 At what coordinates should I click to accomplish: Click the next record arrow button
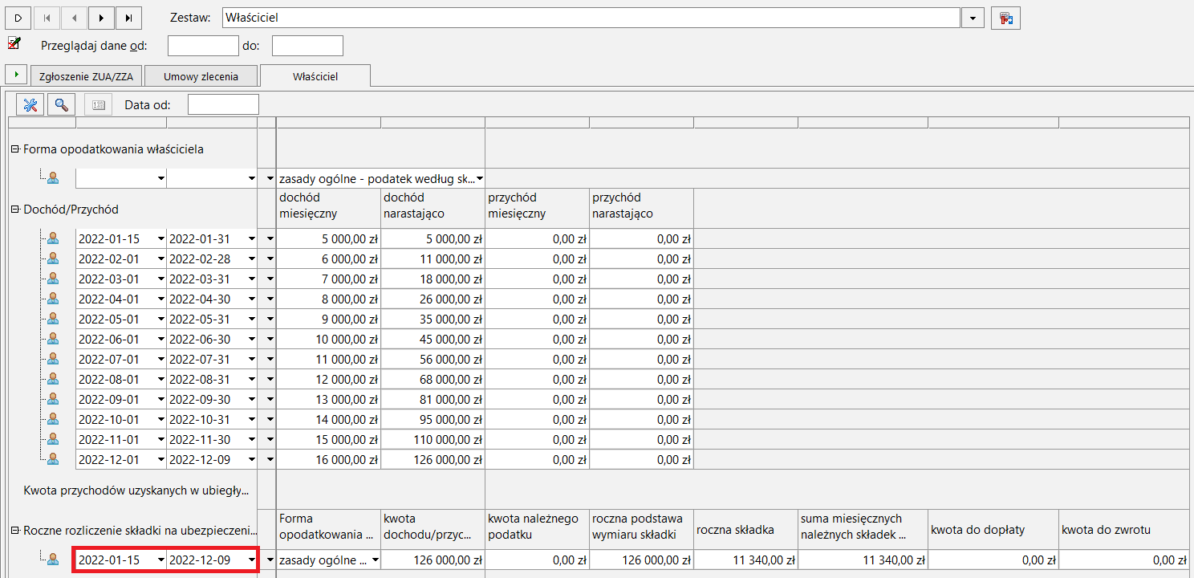pos(101,18)
